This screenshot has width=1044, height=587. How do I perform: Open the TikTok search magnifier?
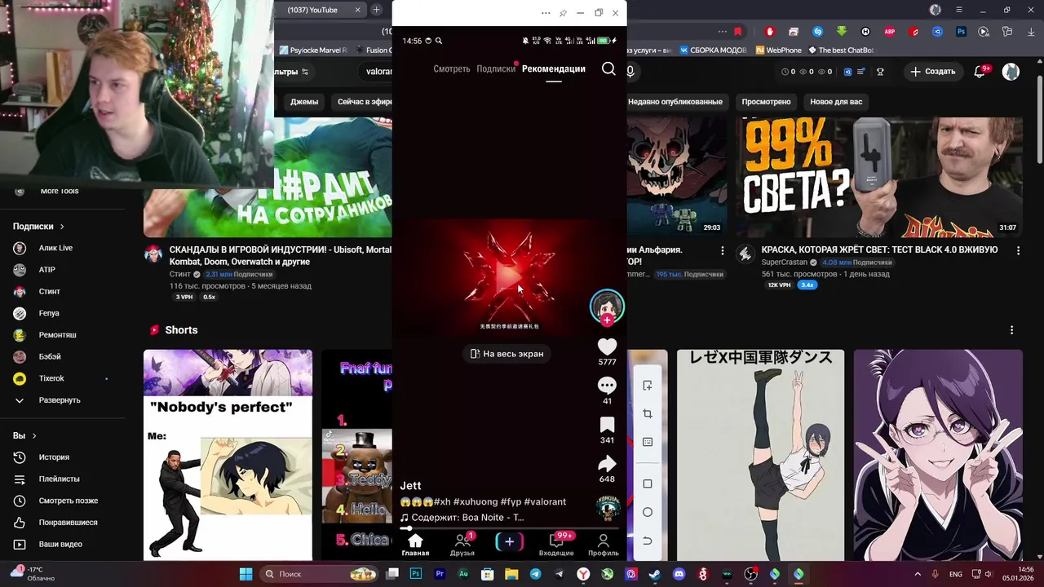coord(608,68)
